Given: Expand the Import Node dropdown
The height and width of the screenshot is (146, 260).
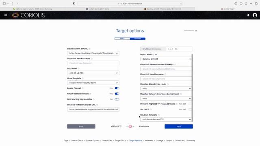Looking at the screenshot, I should (x=190, y=59).
